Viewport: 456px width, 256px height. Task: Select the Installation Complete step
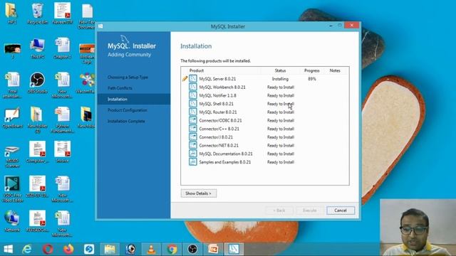click(x=126, y=121)
